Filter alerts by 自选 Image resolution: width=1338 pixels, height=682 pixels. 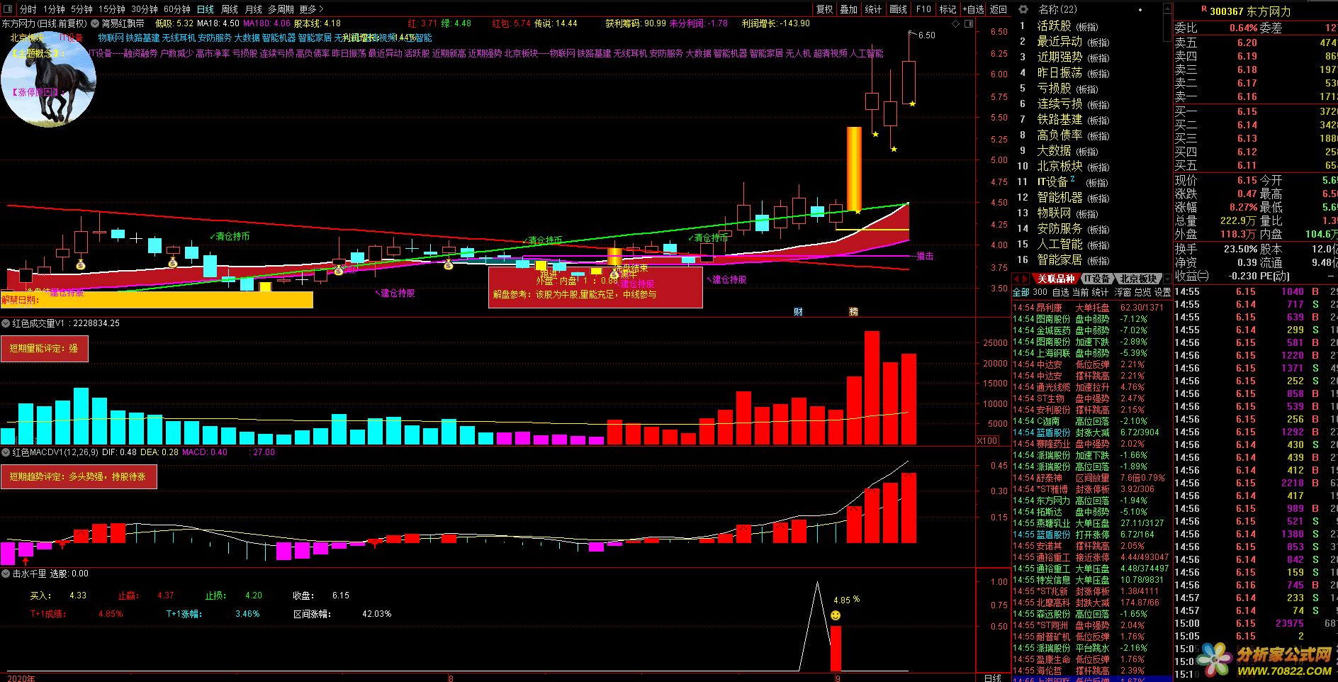[x=1060, y=292]
